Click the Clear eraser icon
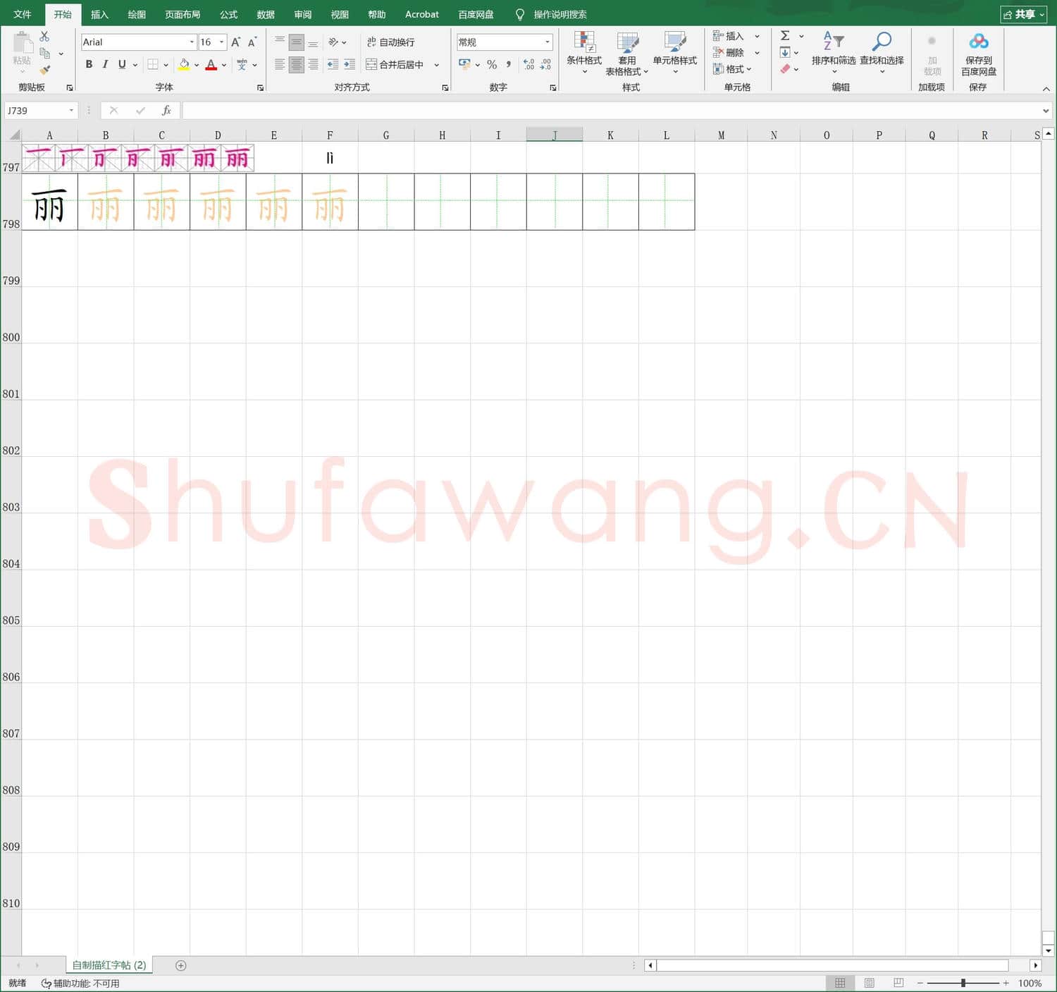Screen dimensions: 1057x992 click(x=785, y=69)
